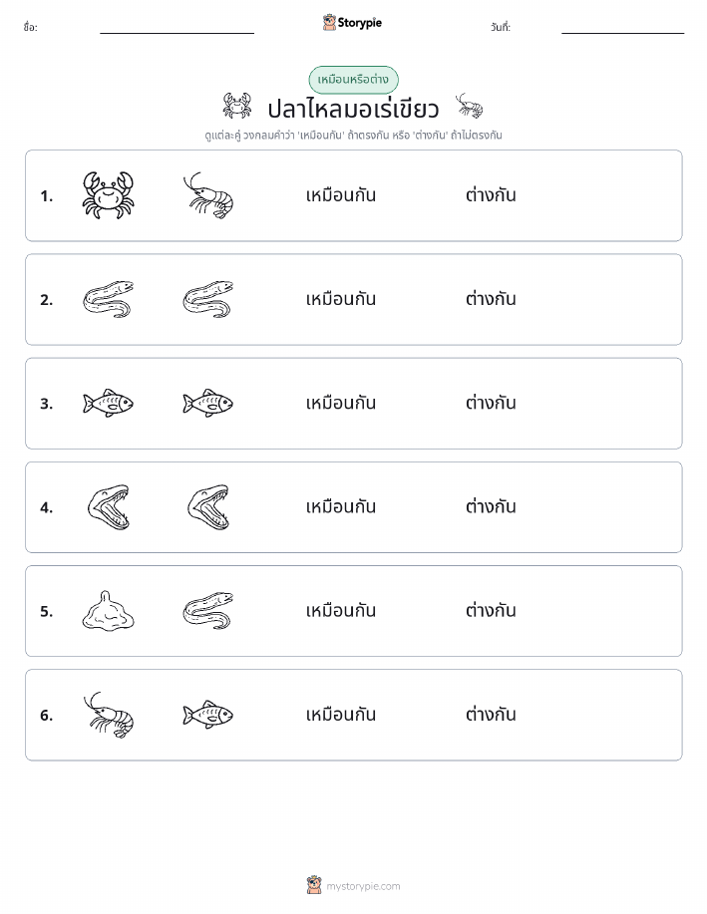Select 'เหมือนกัน' in row 2
This screenshot has width=707, height=914.
[x=341, y=299]
